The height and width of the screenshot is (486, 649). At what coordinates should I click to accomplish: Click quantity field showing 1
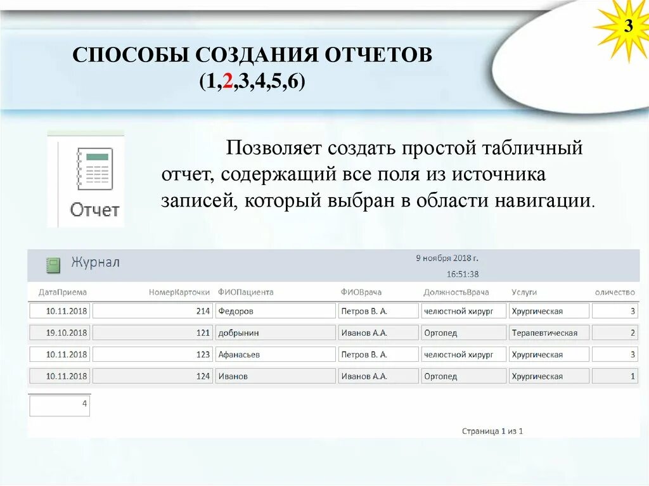pyautogui.click(x=615, y=376)
